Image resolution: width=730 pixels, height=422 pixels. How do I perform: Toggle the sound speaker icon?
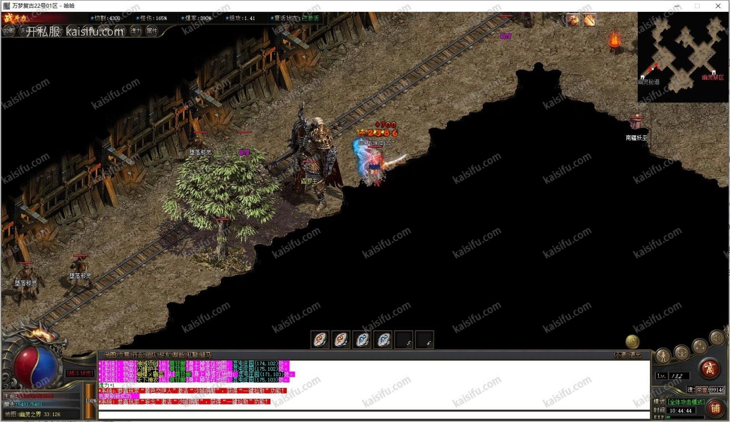(x=717, y=338)
